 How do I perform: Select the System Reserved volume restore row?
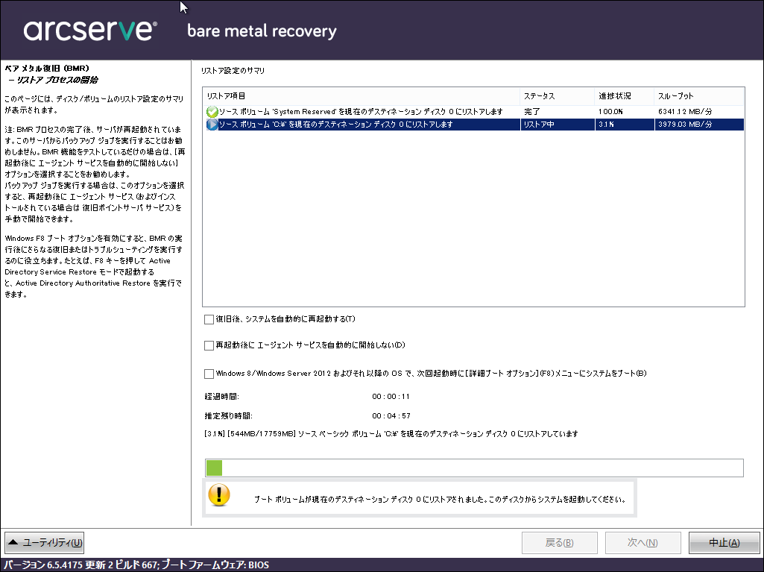tap(473, 112)
